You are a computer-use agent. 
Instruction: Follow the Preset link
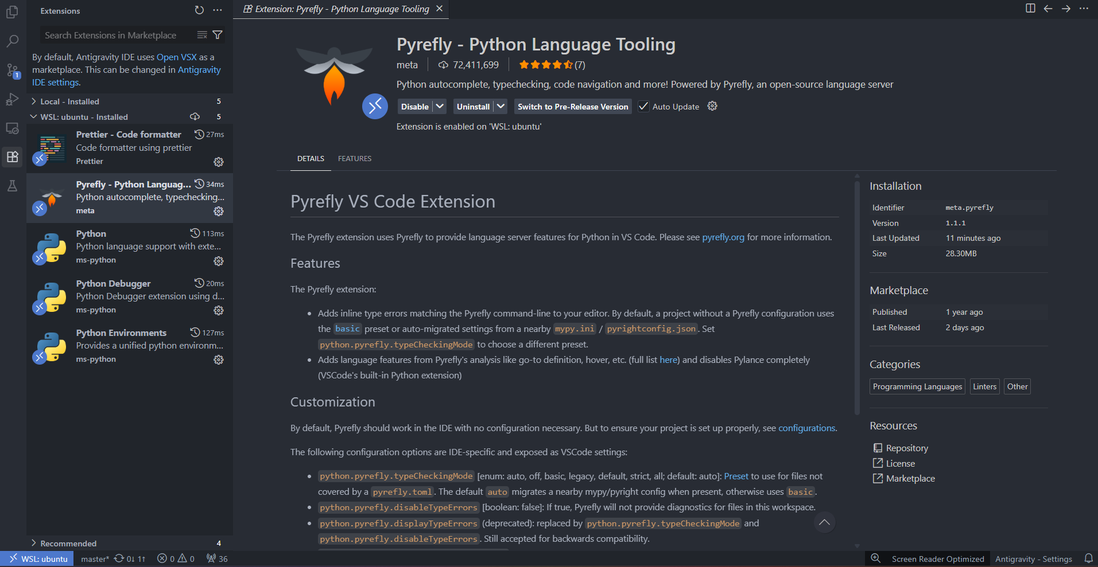736,476
